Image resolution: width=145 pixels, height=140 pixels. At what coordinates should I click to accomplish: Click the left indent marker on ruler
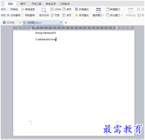[x=31, y=29]
